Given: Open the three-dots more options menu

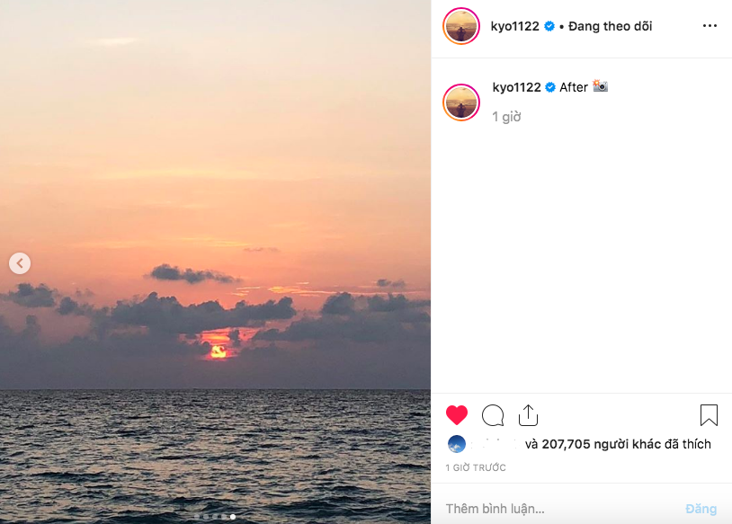Looking at the screenshot, I should [710, 26].
